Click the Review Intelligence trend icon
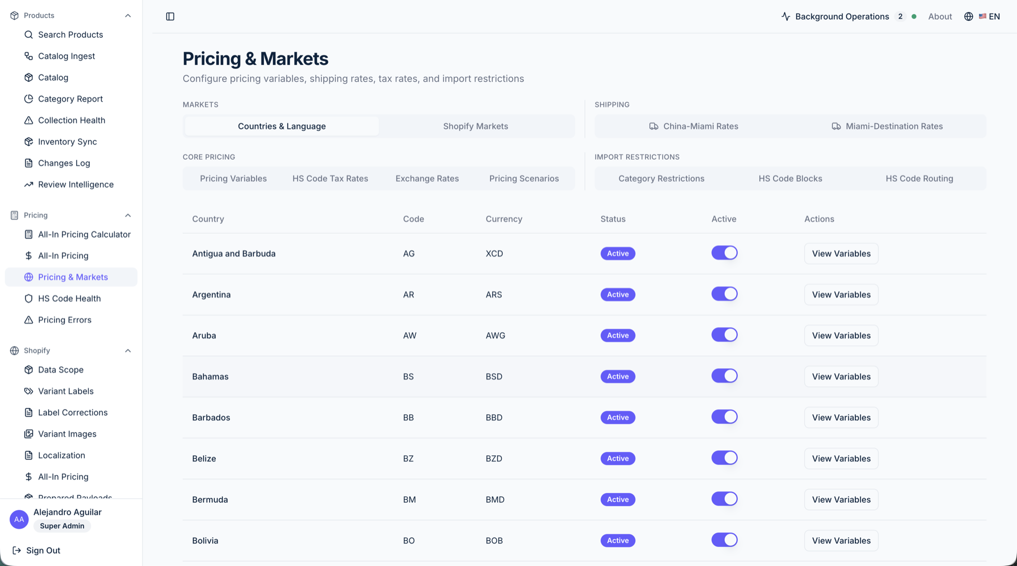1017x566 pixels. click(29, 185)
